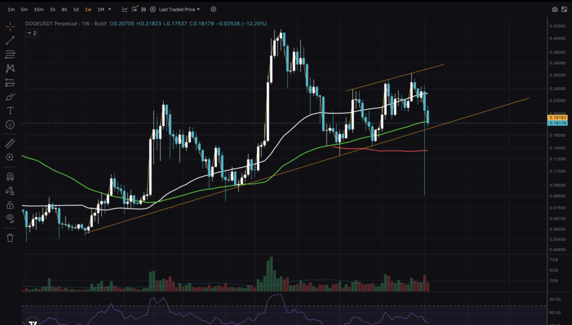Screen dimensions: 572x325
Task: Expand the collapsed indicators legend showing 2
Action: tap(31, 33)
